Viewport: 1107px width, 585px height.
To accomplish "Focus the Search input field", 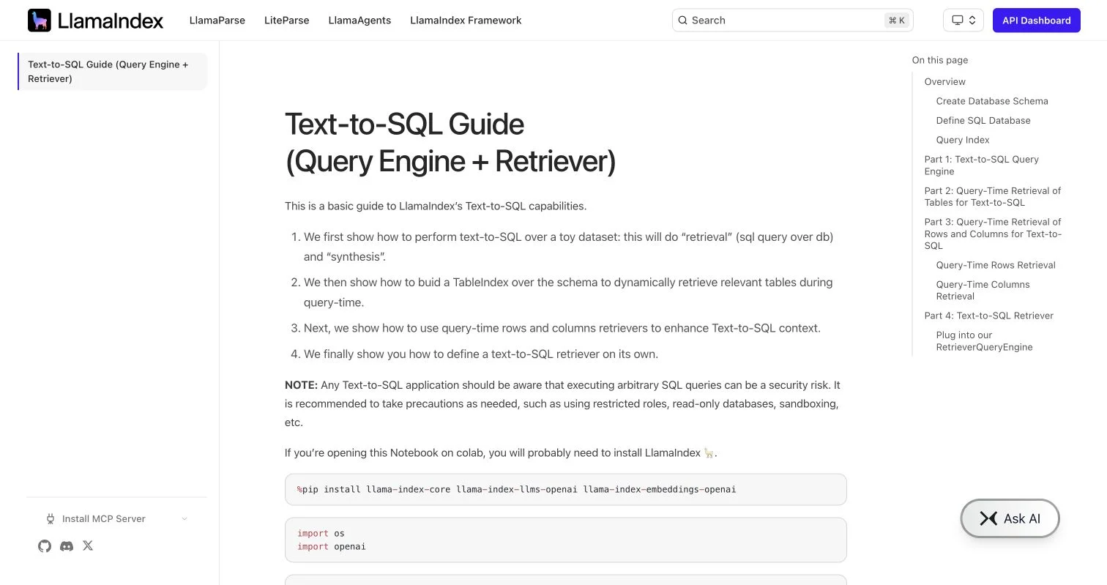I will 792,21.
